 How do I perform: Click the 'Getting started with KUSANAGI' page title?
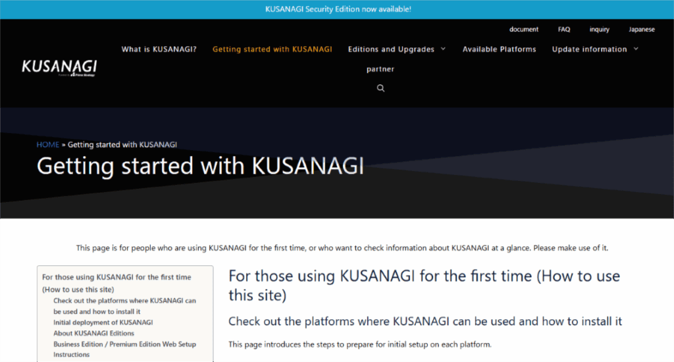point(200,166)
